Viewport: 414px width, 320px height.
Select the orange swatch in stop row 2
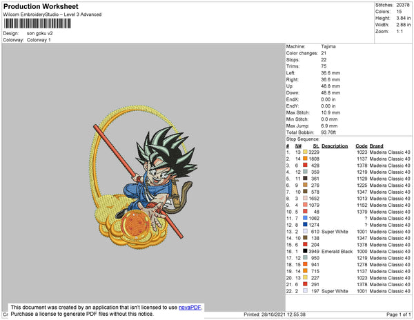tap(305, 159)
